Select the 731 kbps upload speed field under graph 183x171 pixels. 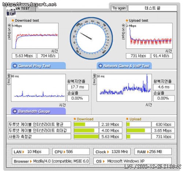pyautogui.click(x=138, y=56)
